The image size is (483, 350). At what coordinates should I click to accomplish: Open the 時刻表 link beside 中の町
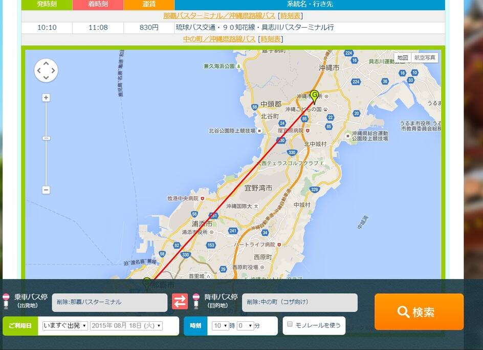coord(271,39)
